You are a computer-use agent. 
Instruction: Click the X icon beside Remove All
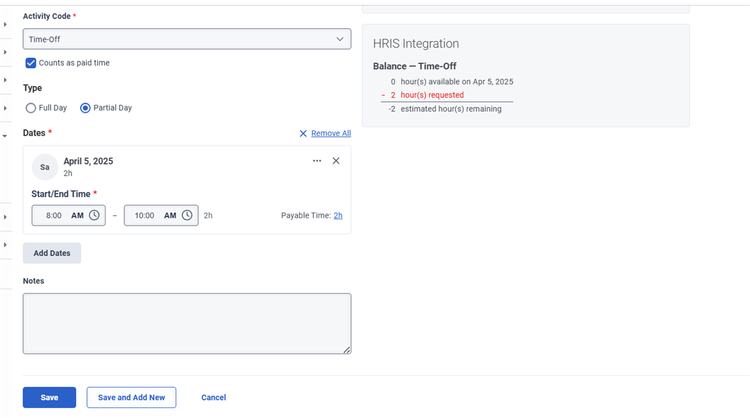(303, 134)
